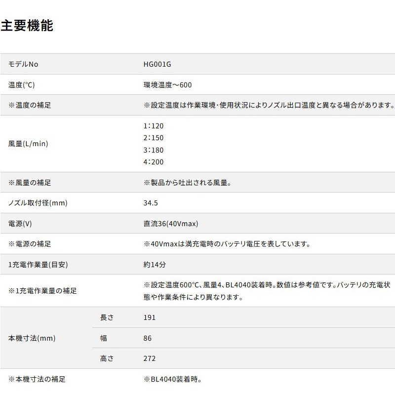The image size is (395, 395).
Task: Select width value 86
Action: click(147, 338)
